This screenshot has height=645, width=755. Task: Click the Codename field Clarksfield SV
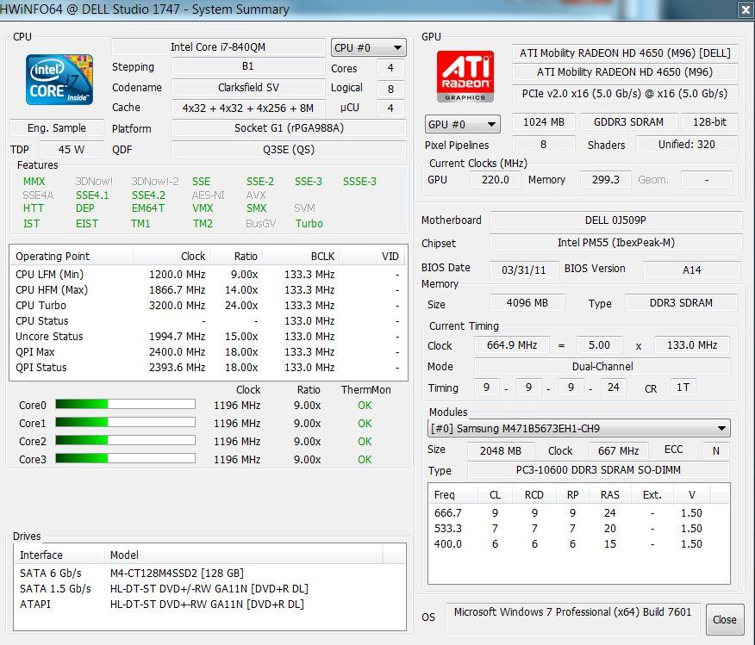248,87
